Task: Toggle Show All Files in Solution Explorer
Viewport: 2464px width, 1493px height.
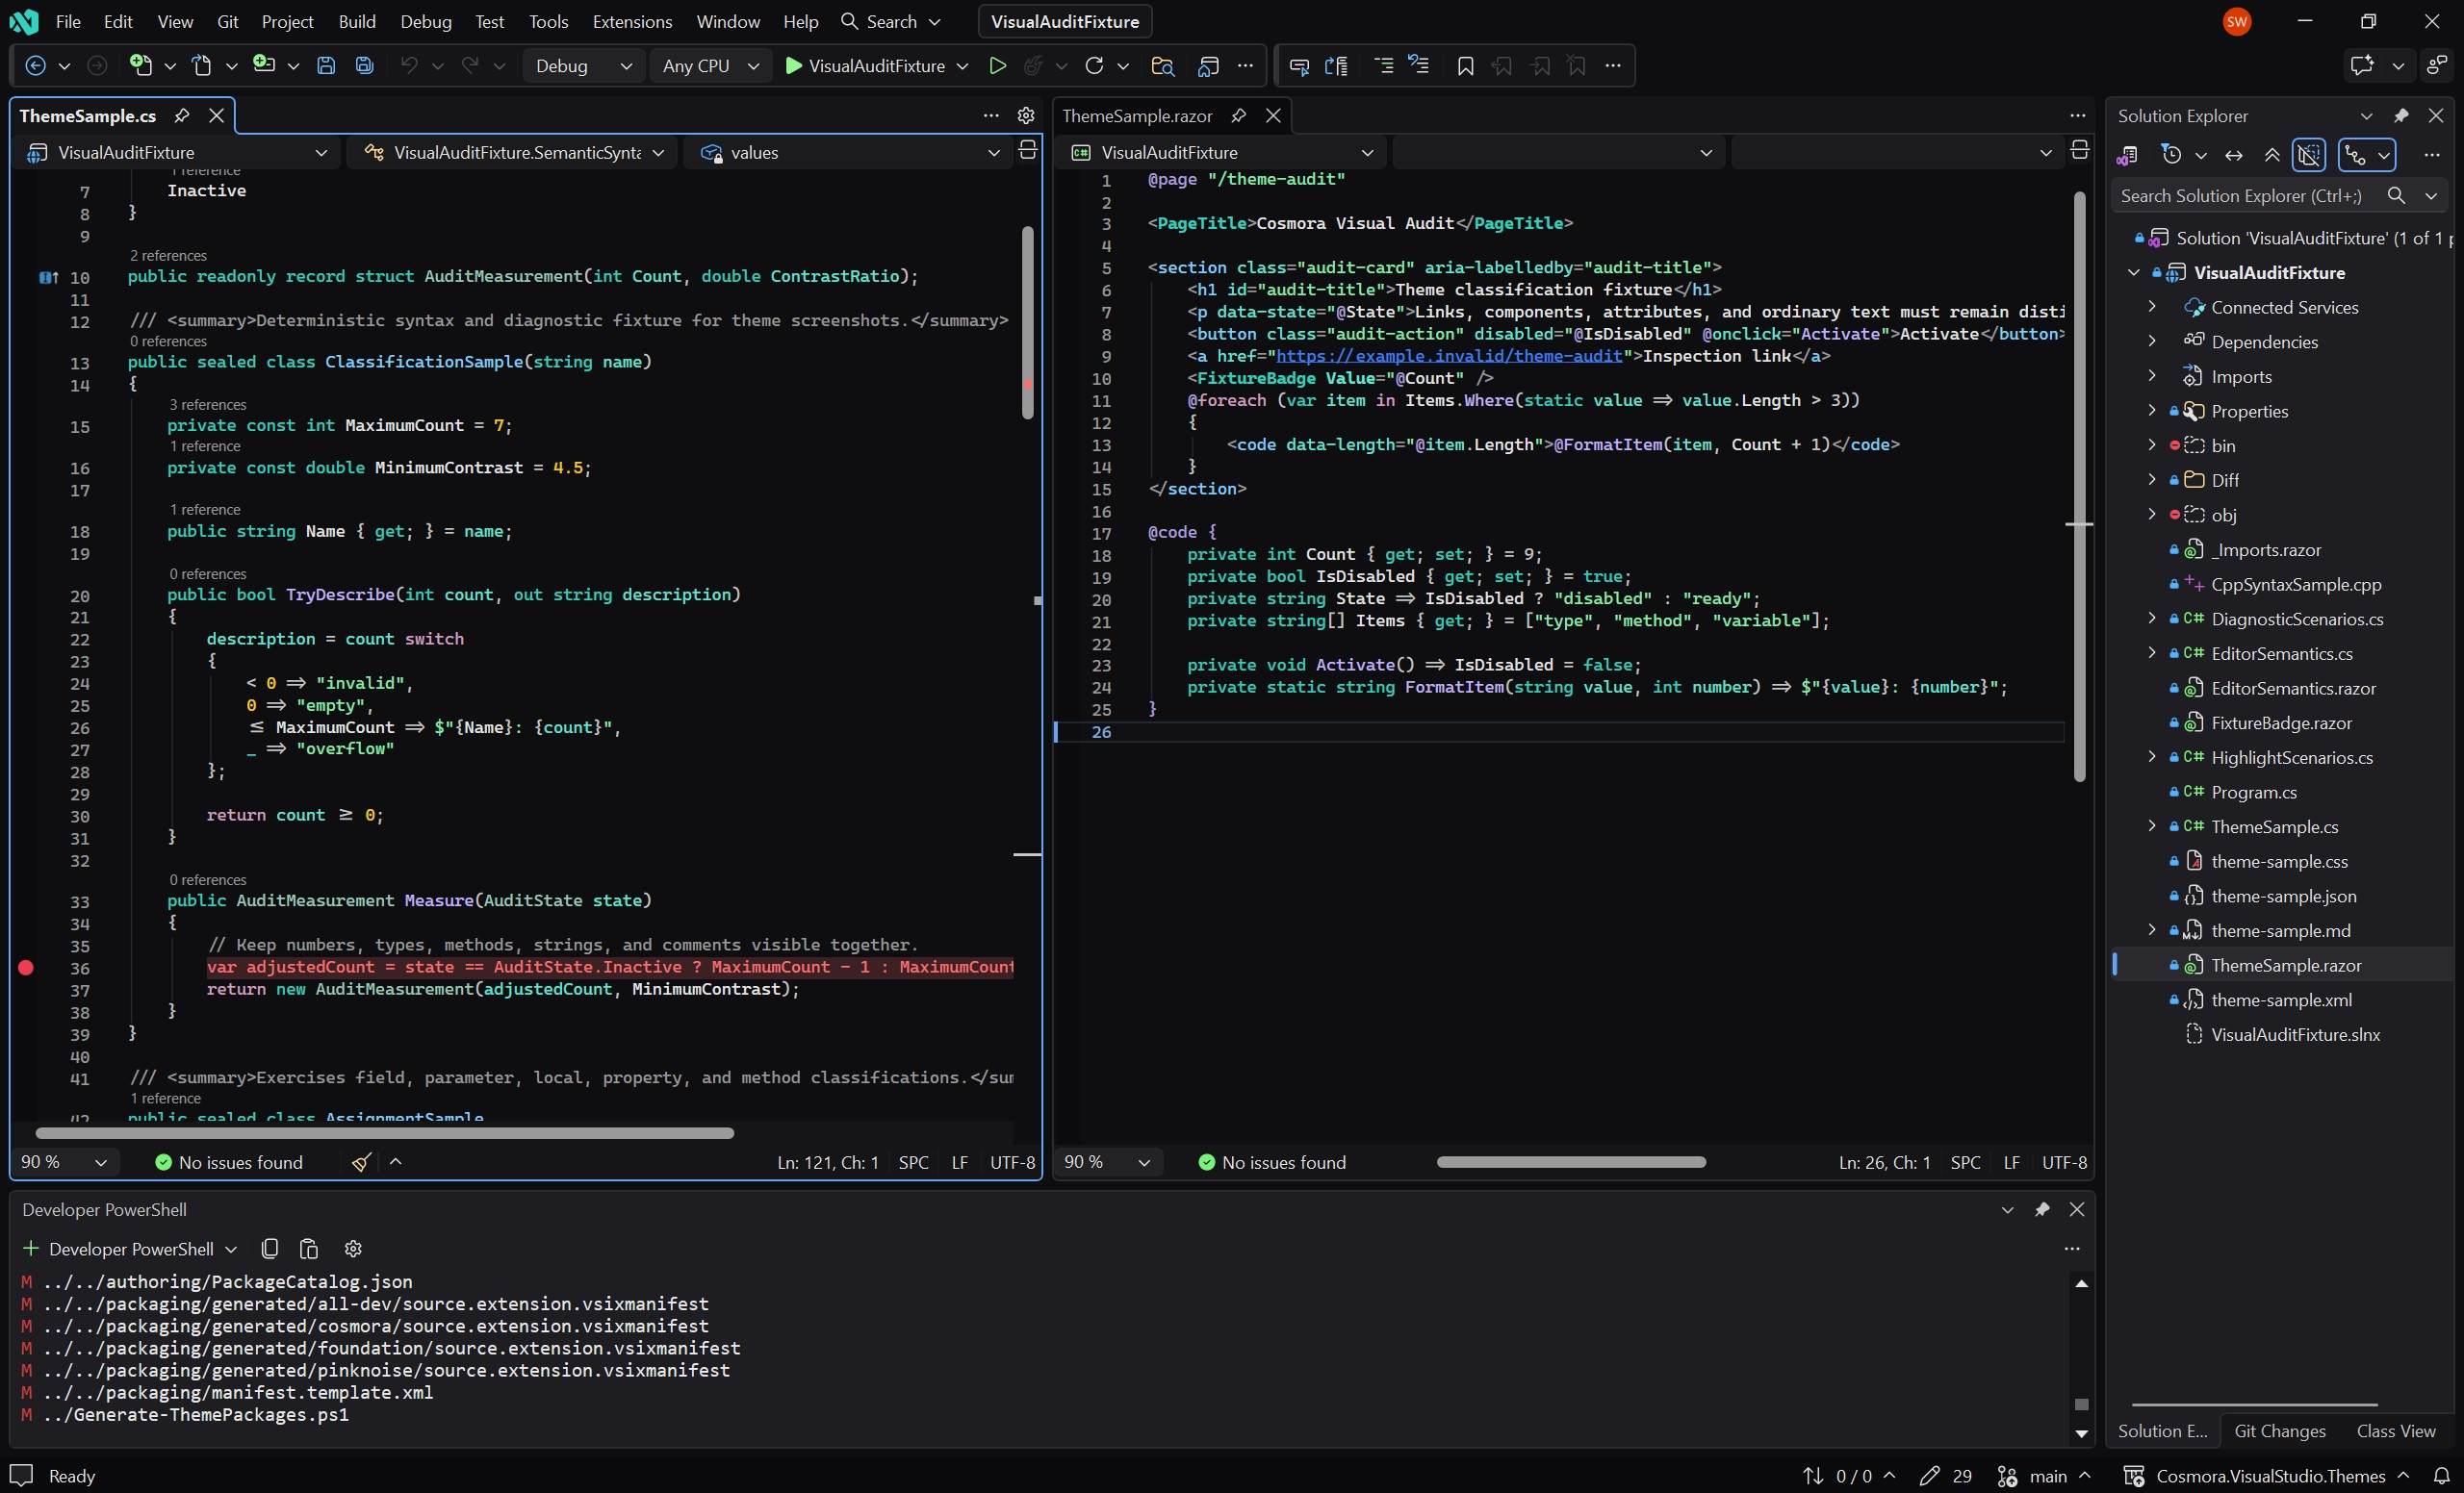Action: coord(2309,155)
